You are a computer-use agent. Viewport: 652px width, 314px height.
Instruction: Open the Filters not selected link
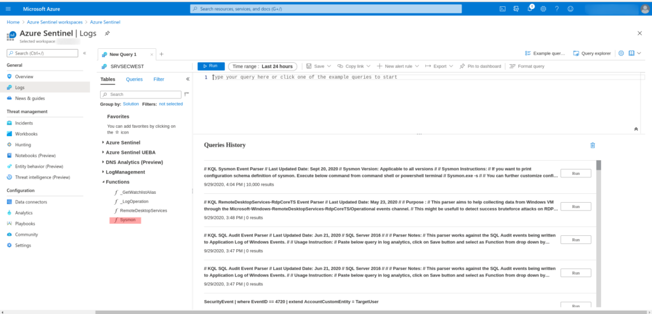pos(171,104)
